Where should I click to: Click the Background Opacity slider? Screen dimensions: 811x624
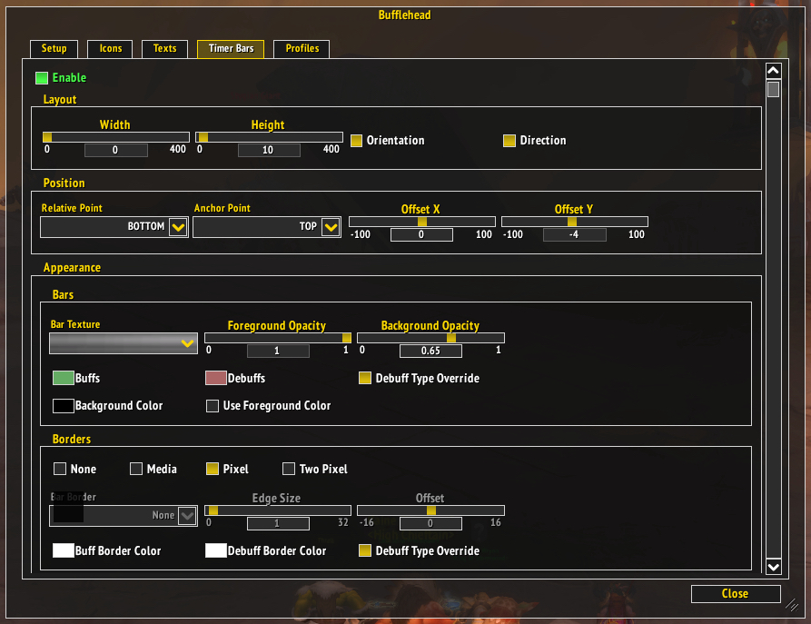point(430,338)
